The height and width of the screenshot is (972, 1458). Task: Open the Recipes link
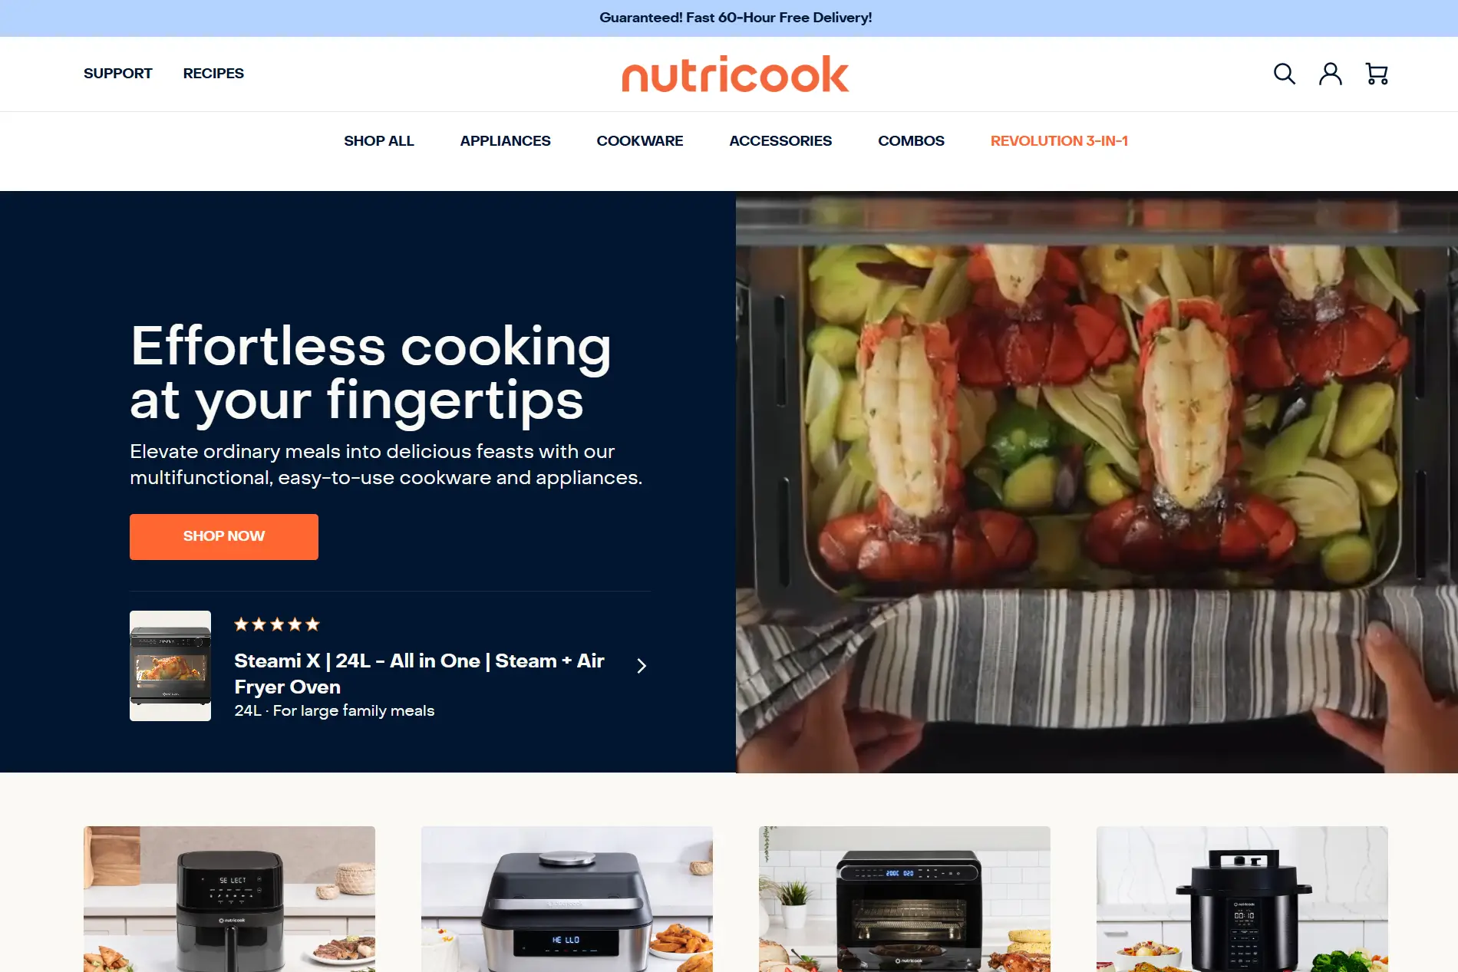tap(213, 74)
